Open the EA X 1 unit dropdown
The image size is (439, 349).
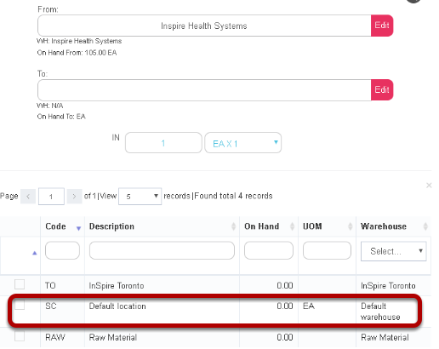[x=243, y=143]
